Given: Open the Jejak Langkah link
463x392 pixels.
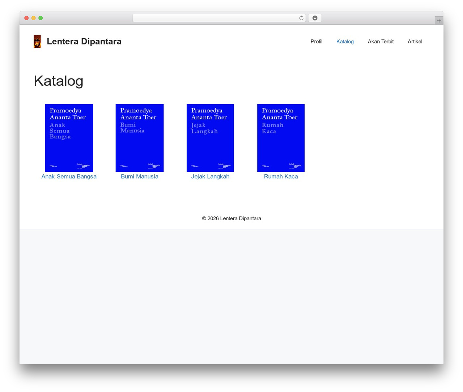Looking at the screenshot, I should click(210, 176).
